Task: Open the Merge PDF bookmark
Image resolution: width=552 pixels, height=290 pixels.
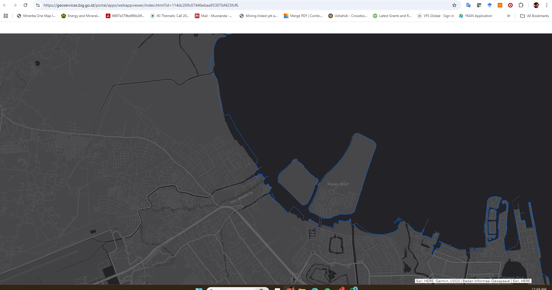Action: 303,16
